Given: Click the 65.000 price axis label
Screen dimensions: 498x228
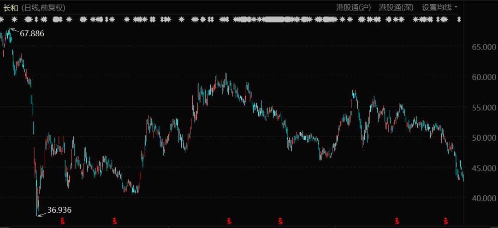Looking at the screenshot, I should click(x=480, y=47).
